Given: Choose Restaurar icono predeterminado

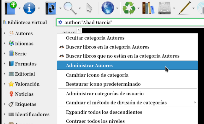Looking at the screenshot, I should click(x=127, y=84).
